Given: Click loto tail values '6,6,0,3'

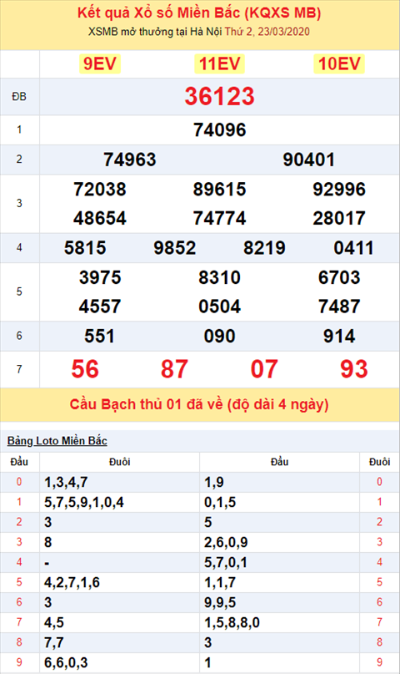Looking at the screenshot, I should (x=66, y=663).
